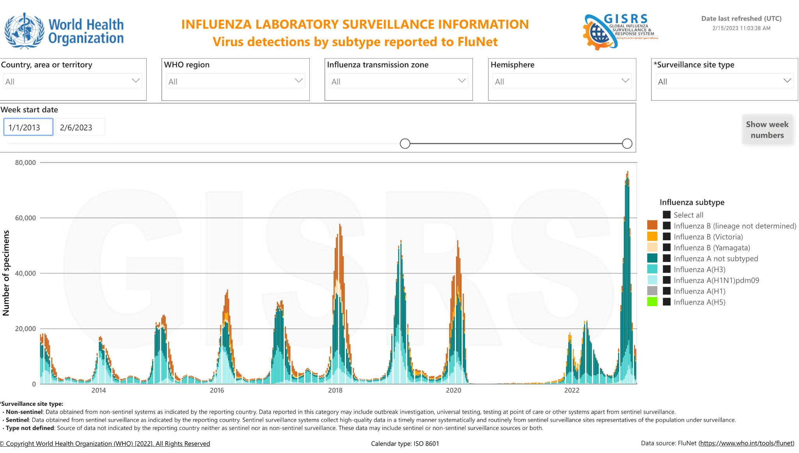The image size is (799, 453).
Task: Click the left handle of date range slider
Action: coord(405,144)
